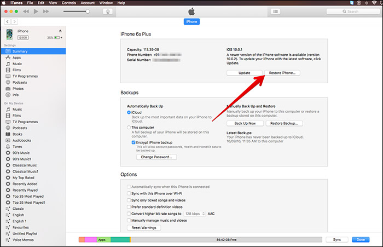Viewport: 383px width, 247px height.
Task: Click the play button
Action: point(36,12)
